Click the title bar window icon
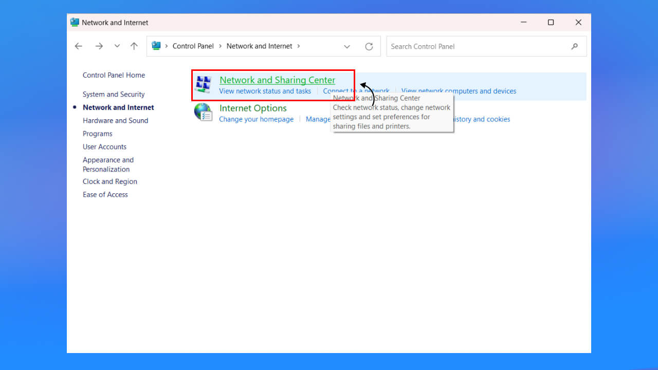Image resolution: width=658 pixels, height=370 pixels. 75,22
